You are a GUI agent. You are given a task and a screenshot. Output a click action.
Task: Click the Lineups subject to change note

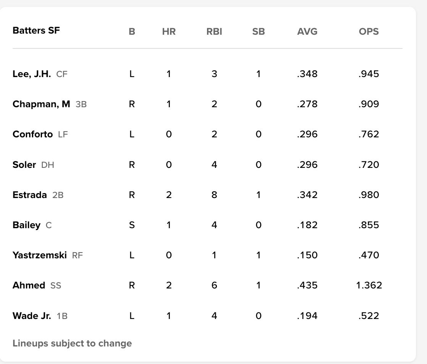(x=72, y=343)
